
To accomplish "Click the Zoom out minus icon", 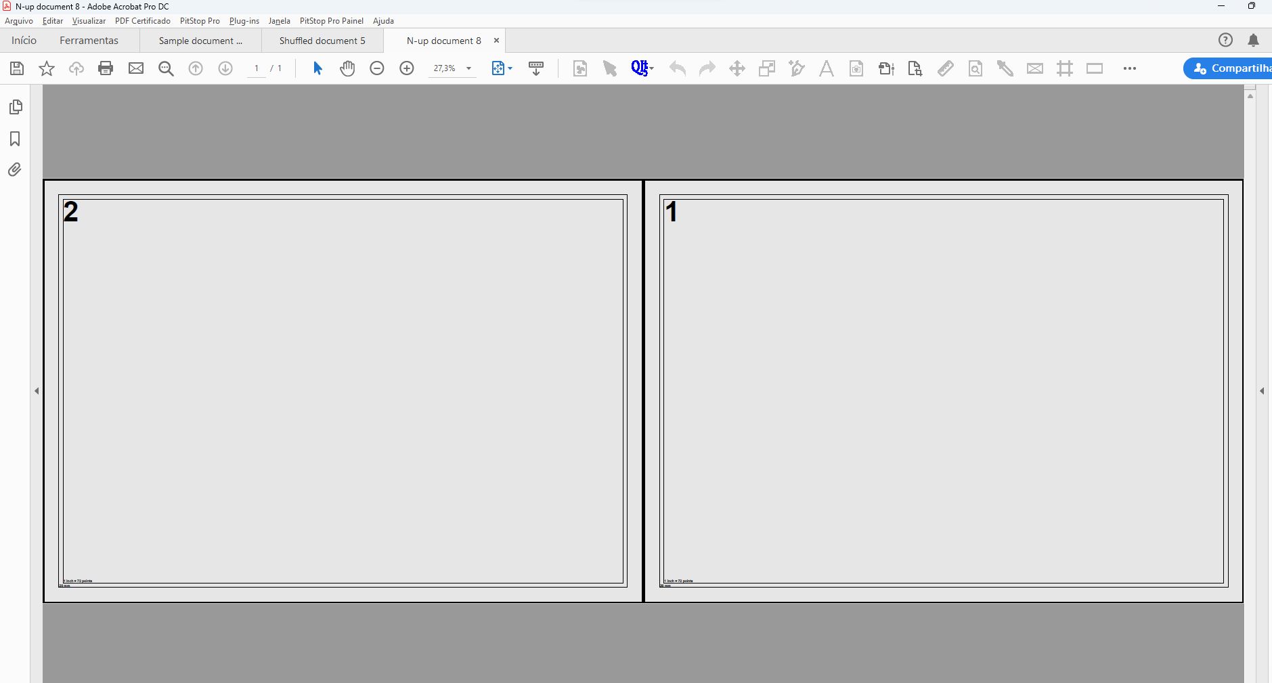I will [377, 68].
